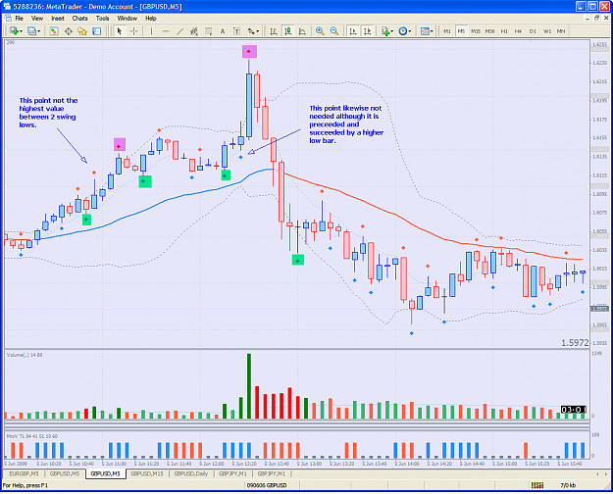Open the View menu
The width and height of the screenshot is (613, 494).
pyautogui.click(x=37, y=19)
